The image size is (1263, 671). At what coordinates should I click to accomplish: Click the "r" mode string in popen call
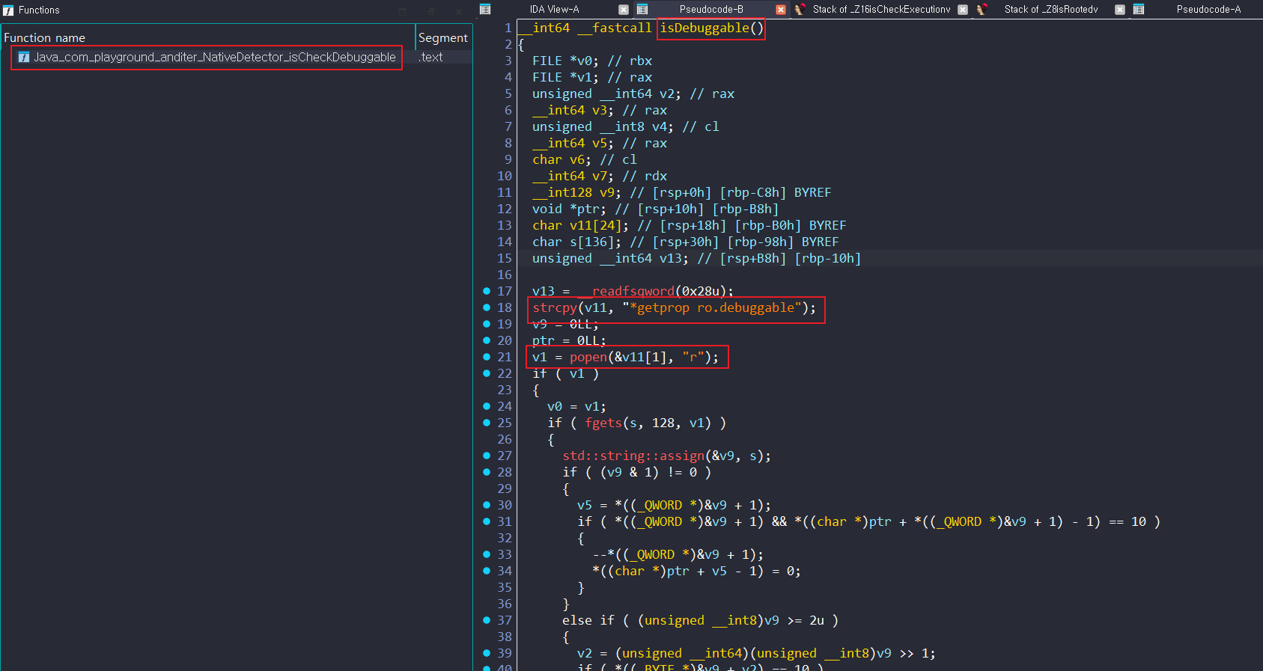tap(693, 357)
